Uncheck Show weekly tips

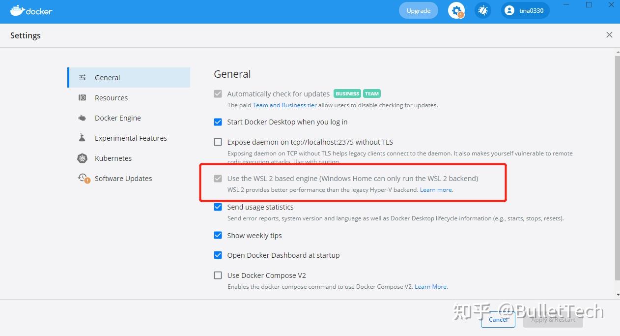[x=218, y=235]
